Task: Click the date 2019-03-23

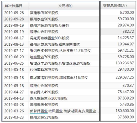Action: [14, 117]
